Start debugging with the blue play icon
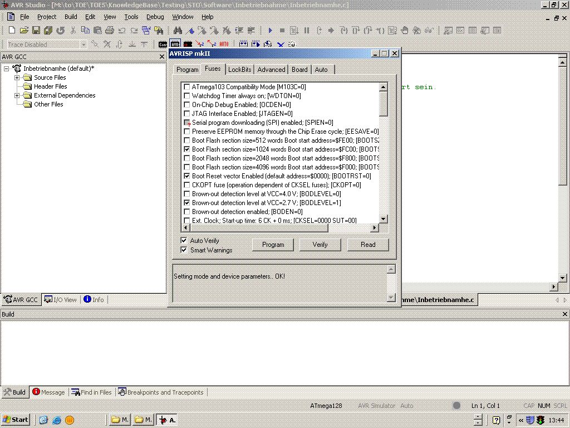 270,31
